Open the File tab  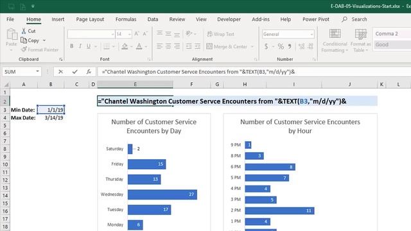10,19
